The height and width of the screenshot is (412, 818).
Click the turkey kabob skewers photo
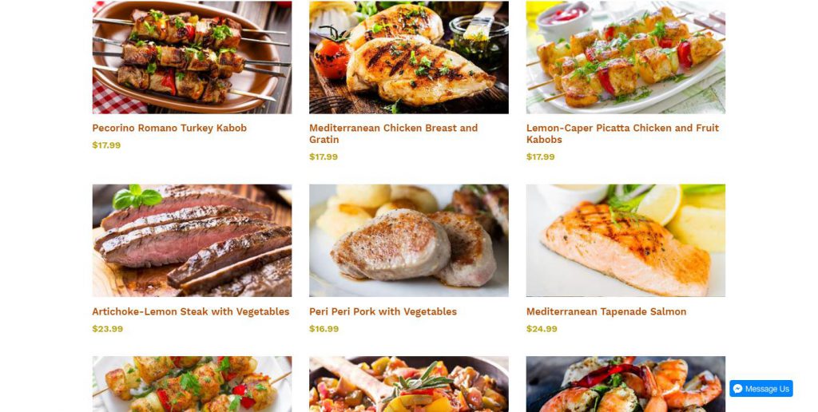pos(192,57)
